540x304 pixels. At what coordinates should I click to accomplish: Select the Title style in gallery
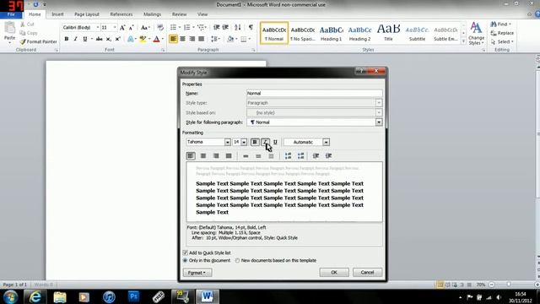388,33
